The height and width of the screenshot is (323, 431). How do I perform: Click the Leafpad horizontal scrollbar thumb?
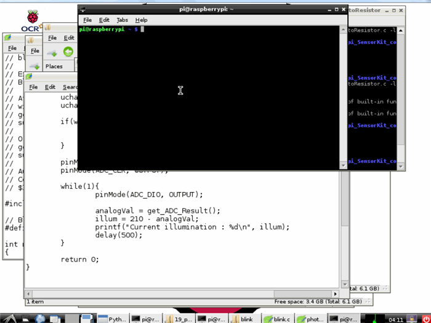(x=303, y=293)
